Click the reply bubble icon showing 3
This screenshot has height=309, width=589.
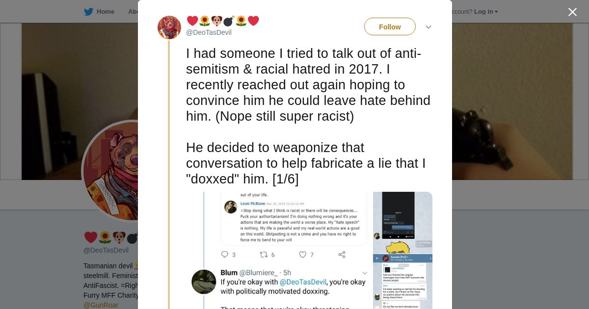tap(225, 255)
